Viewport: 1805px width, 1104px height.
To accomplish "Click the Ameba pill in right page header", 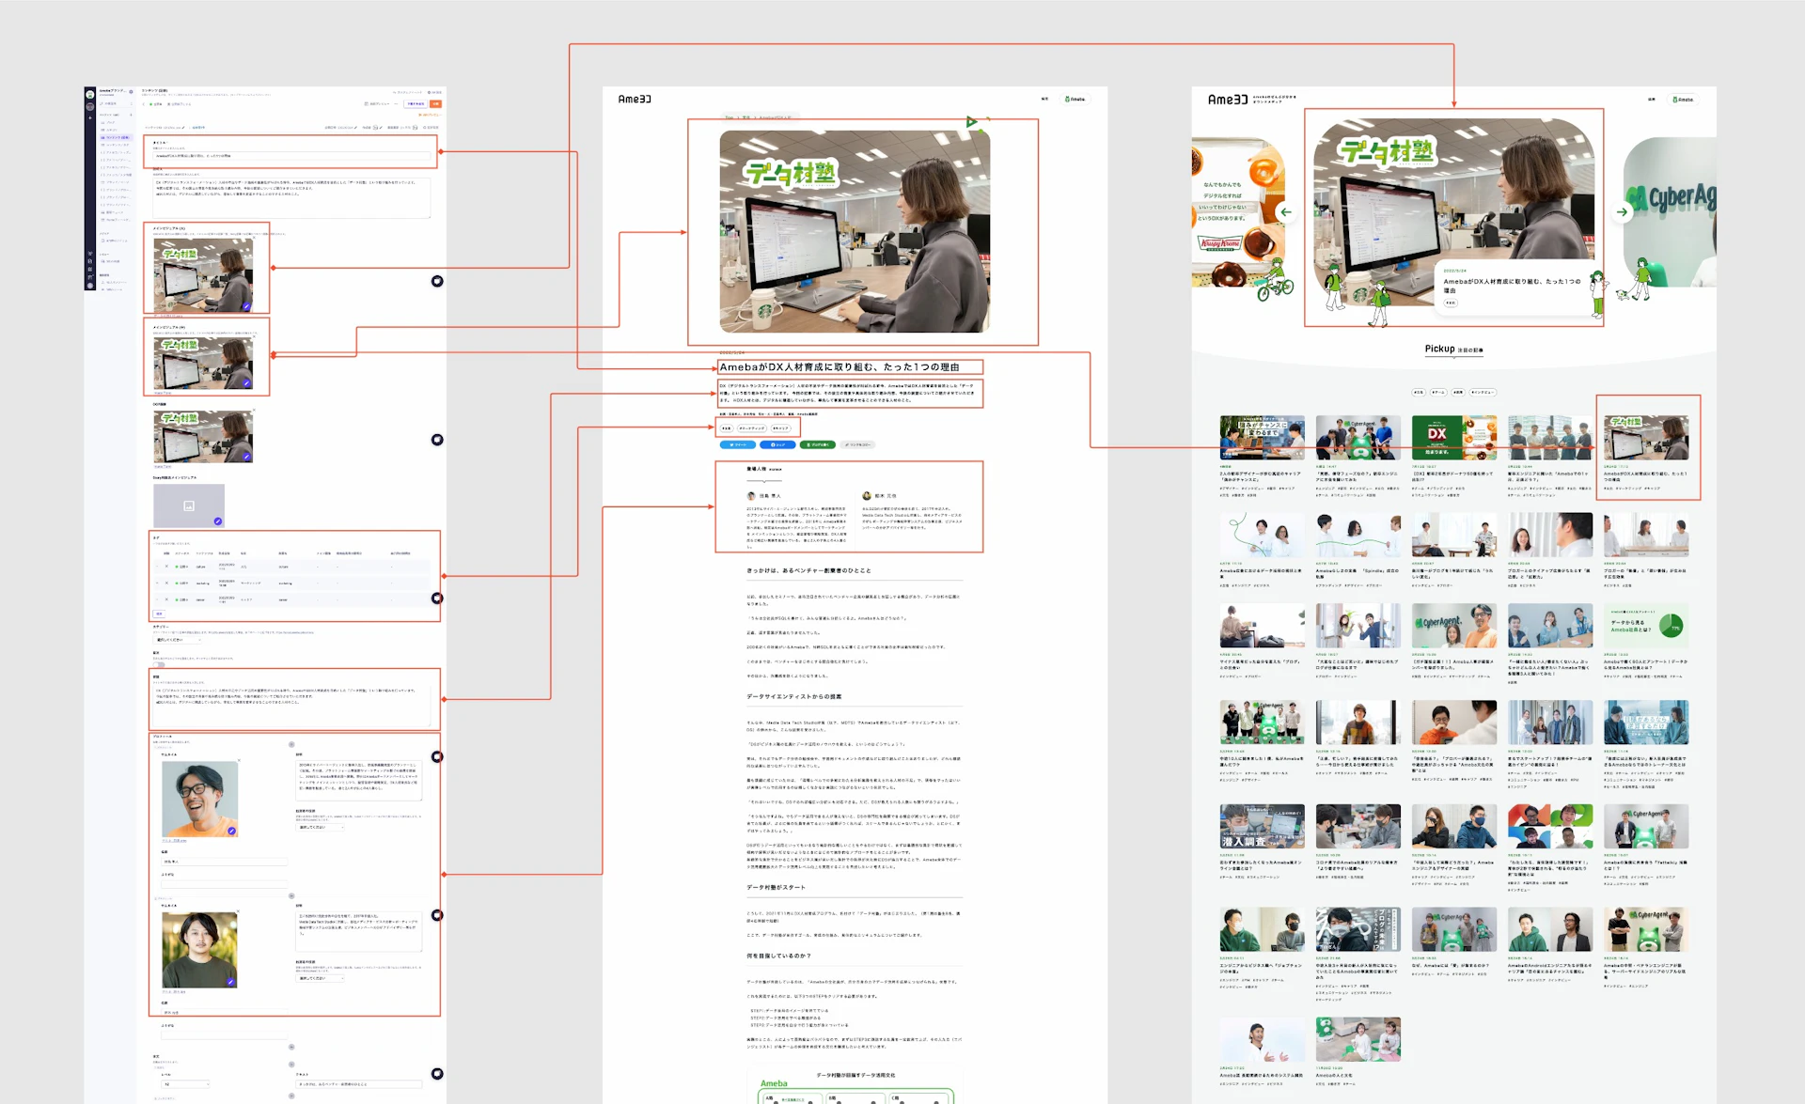I will tap(1683, 100).
